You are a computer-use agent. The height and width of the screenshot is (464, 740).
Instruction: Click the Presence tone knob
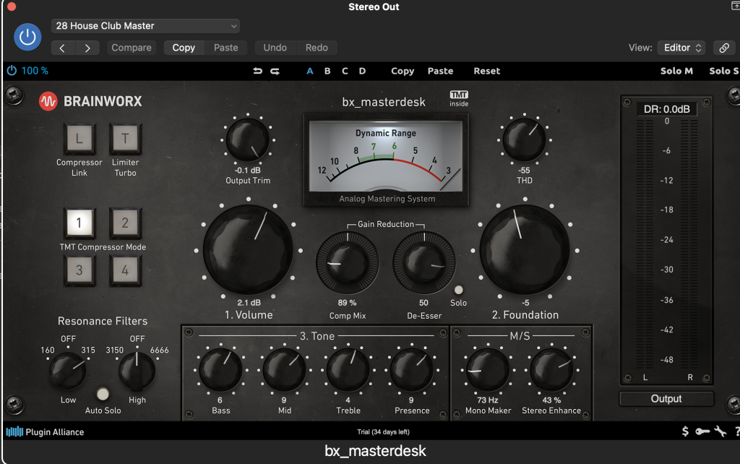tap(411, 370)
